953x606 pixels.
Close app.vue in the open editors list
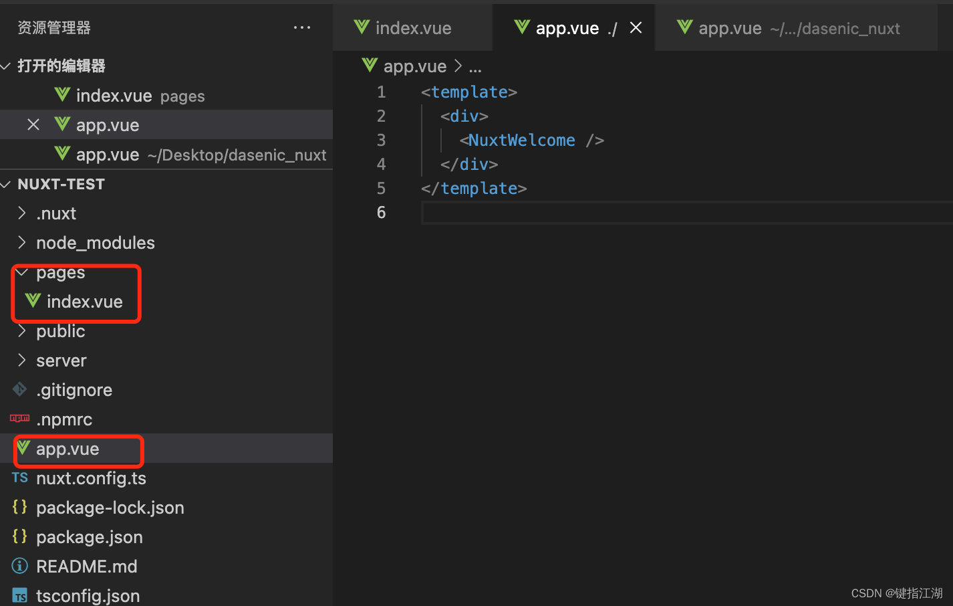click(x=33, y=125)
